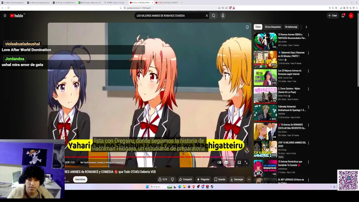Viewport: 359px width, 202px height.
Task: Open options for Los 20 Mejores Animes
Action: click(x=308, y=71)
